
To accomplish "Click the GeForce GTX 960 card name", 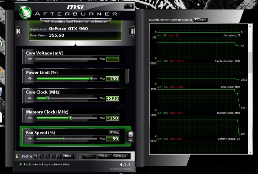I will click(68, 29).
